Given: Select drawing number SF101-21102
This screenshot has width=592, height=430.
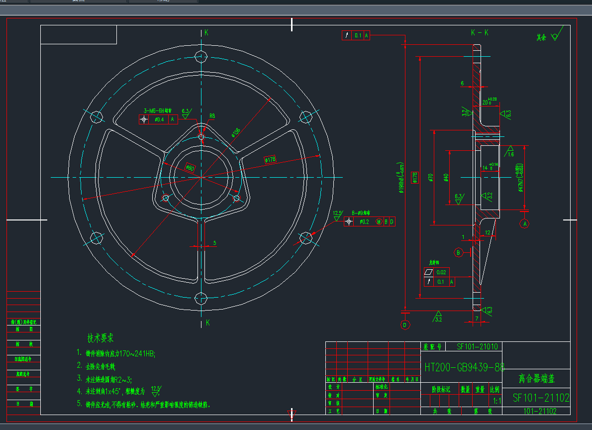Looking at the screenshot, I should (x=541, y=398).
